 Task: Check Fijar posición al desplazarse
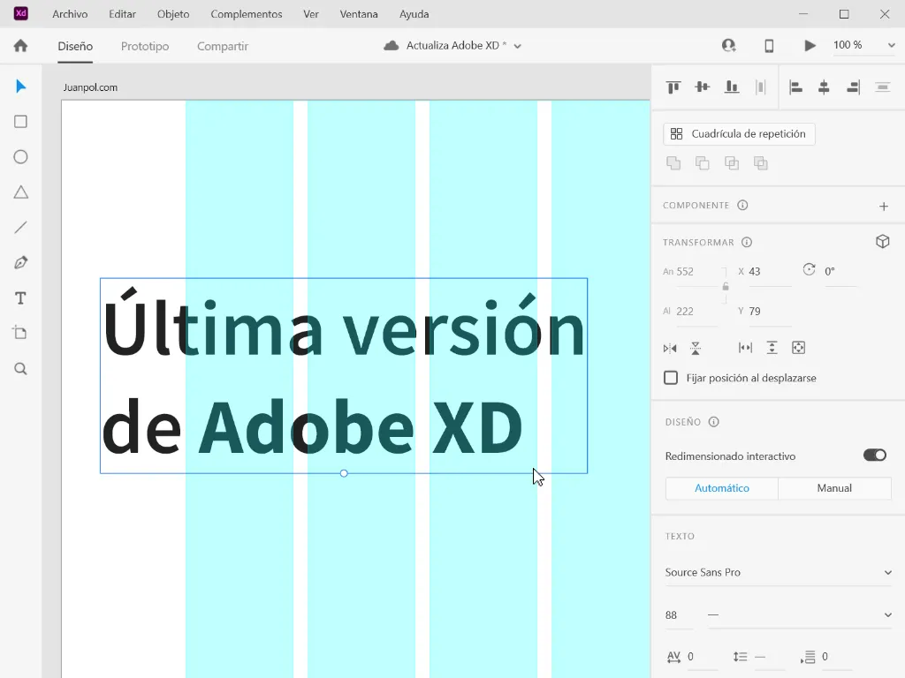[x=671, y=378]
